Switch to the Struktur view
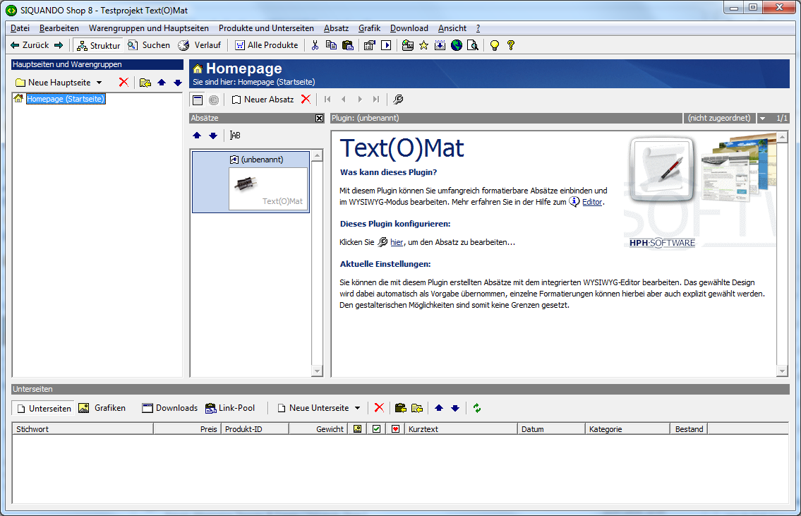 pyautogui.click(x=98, y=45)
